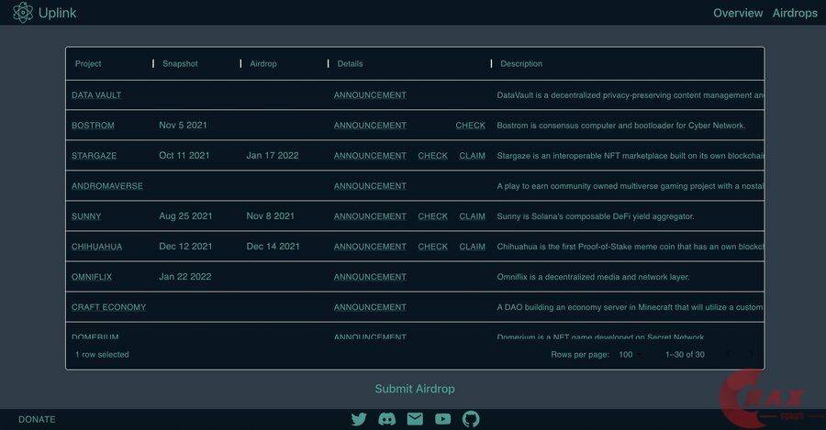Open the STARGAZE project link
Viewport: 826px width, 430px height.
tap(95, 156)
